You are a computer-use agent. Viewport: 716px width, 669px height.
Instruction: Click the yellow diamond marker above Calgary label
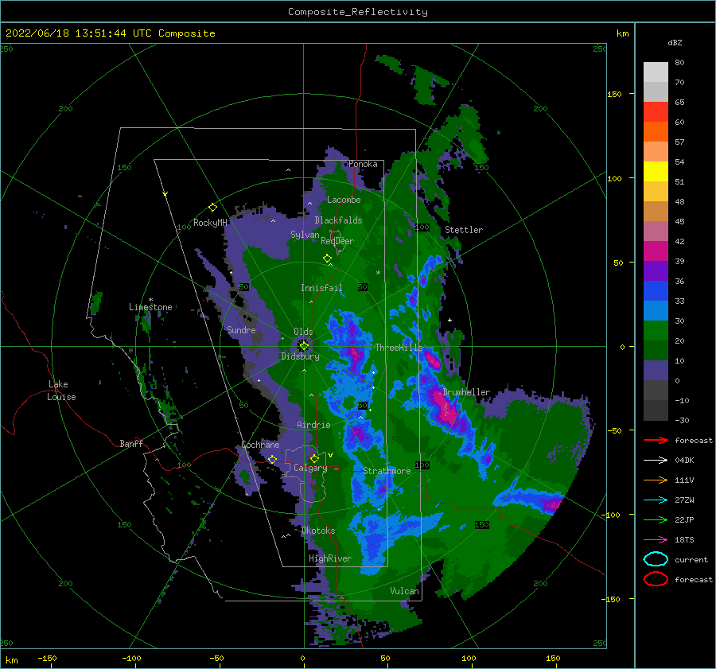click(314, 458)
